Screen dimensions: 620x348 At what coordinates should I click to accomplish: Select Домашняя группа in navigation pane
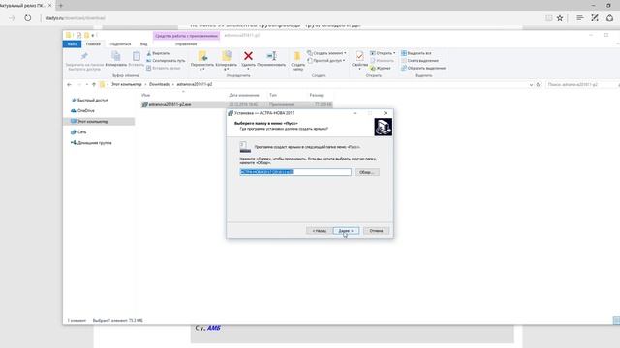(x=95, y=143)
